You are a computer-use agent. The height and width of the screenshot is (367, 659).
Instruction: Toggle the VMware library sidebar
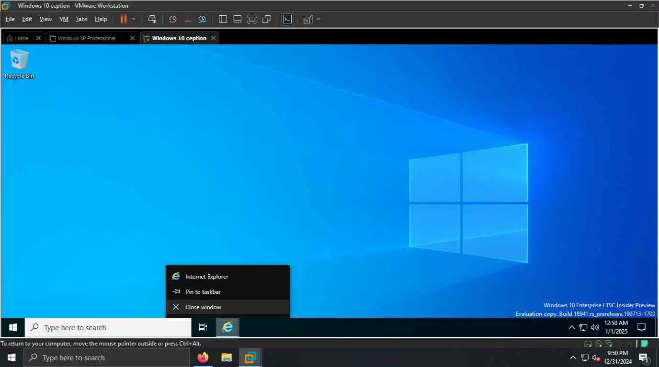click(x=223, y=19)
